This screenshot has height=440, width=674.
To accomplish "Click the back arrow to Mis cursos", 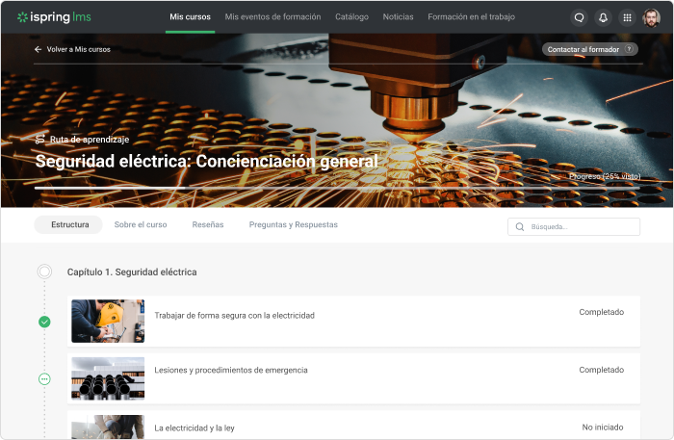I will click(x=38, y=49).
